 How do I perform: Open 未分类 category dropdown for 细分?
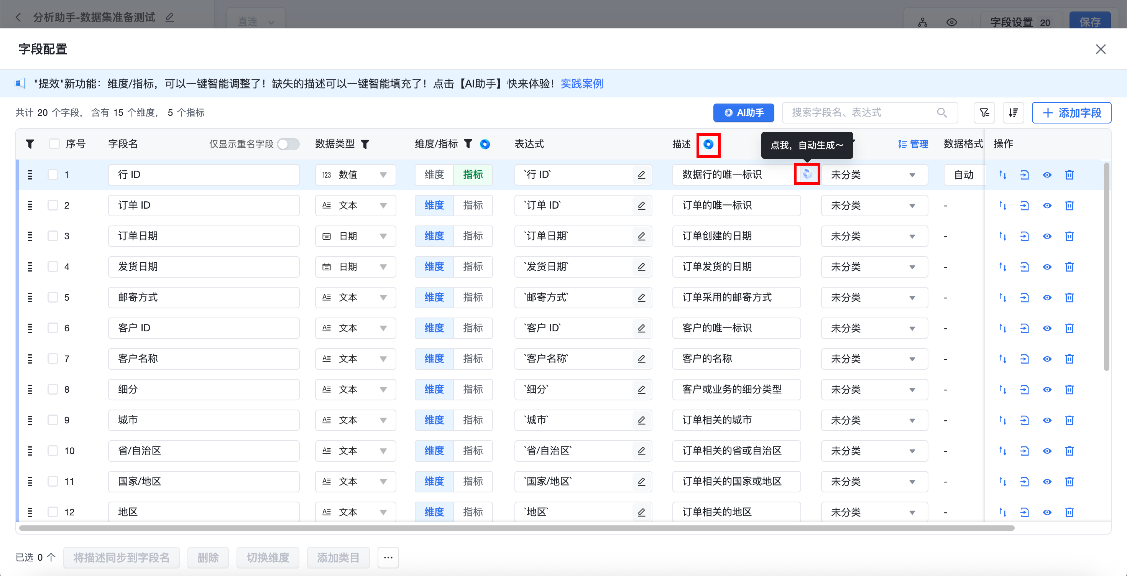click(x=874, y=389)
